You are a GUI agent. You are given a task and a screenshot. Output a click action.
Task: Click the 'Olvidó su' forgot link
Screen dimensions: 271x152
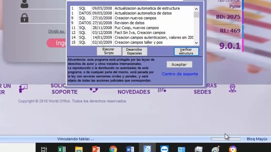click(56, 31)
